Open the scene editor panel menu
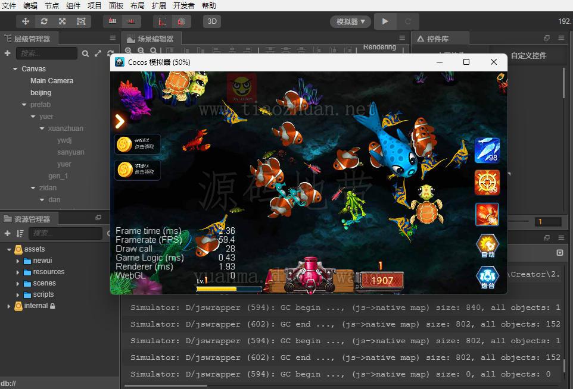573x389 pixels. coord(402,38)
